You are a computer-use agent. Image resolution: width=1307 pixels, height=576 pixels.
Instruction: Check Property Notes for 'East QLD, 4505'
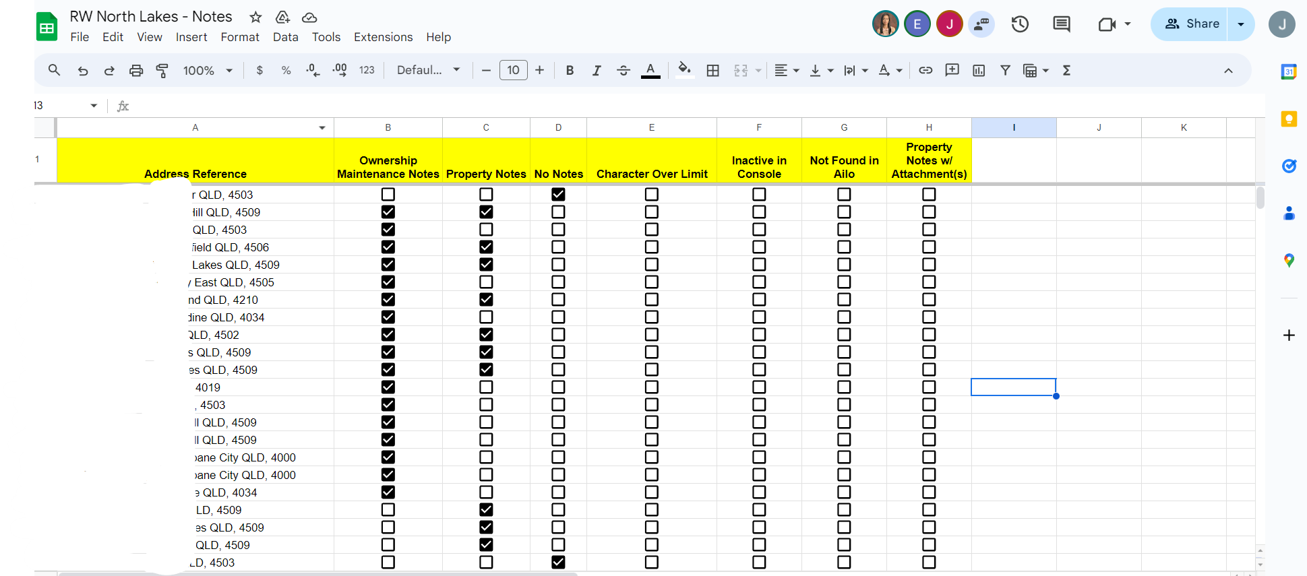coord(486,282)
